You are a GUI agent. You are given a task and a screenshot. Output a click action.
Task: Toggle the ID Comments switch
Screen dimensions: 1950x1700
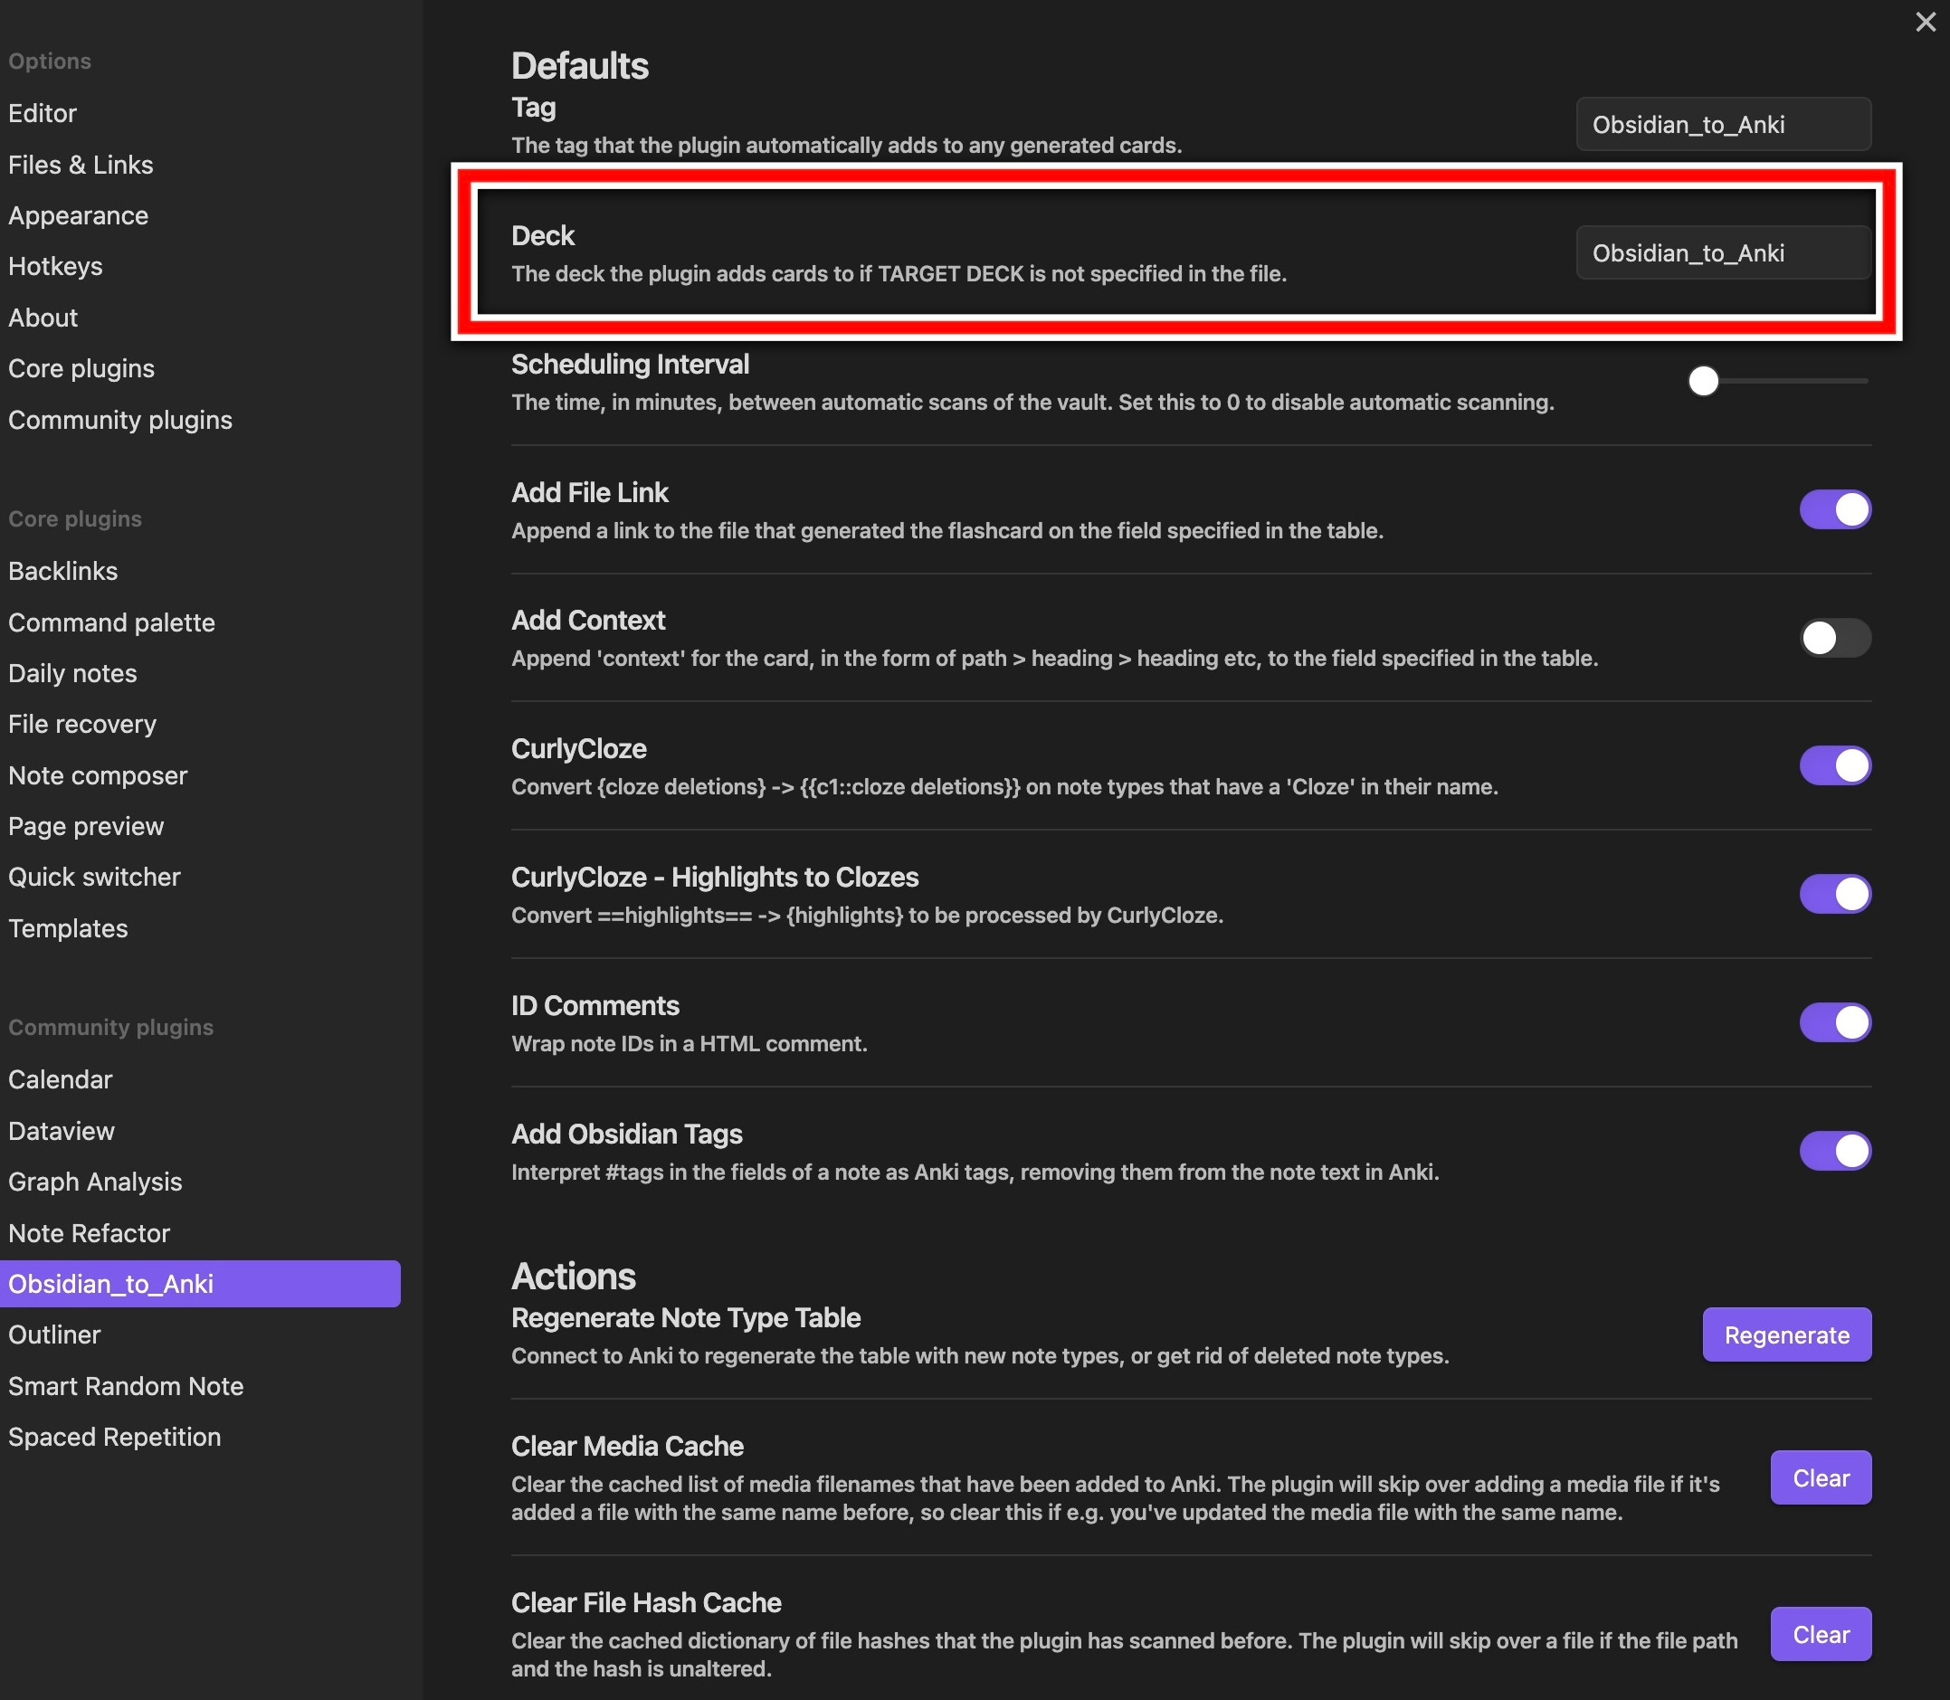tap(1834, 1022)
